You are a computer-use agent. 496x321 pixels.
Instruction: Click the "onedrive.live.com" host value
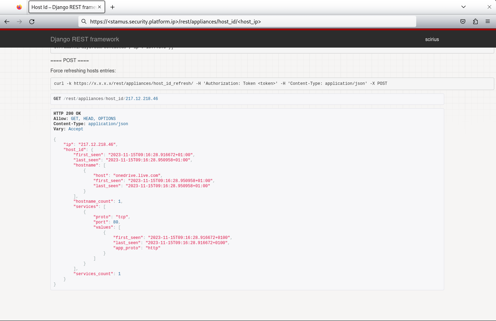tap(137, 175)
